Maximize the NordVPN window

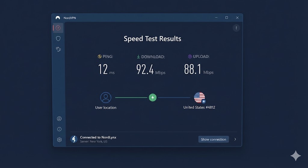coord(227,18)
